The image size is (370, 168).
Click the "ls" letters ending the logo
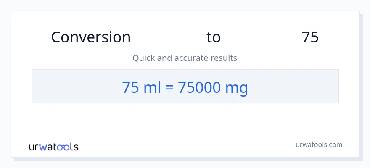point(74,147)
